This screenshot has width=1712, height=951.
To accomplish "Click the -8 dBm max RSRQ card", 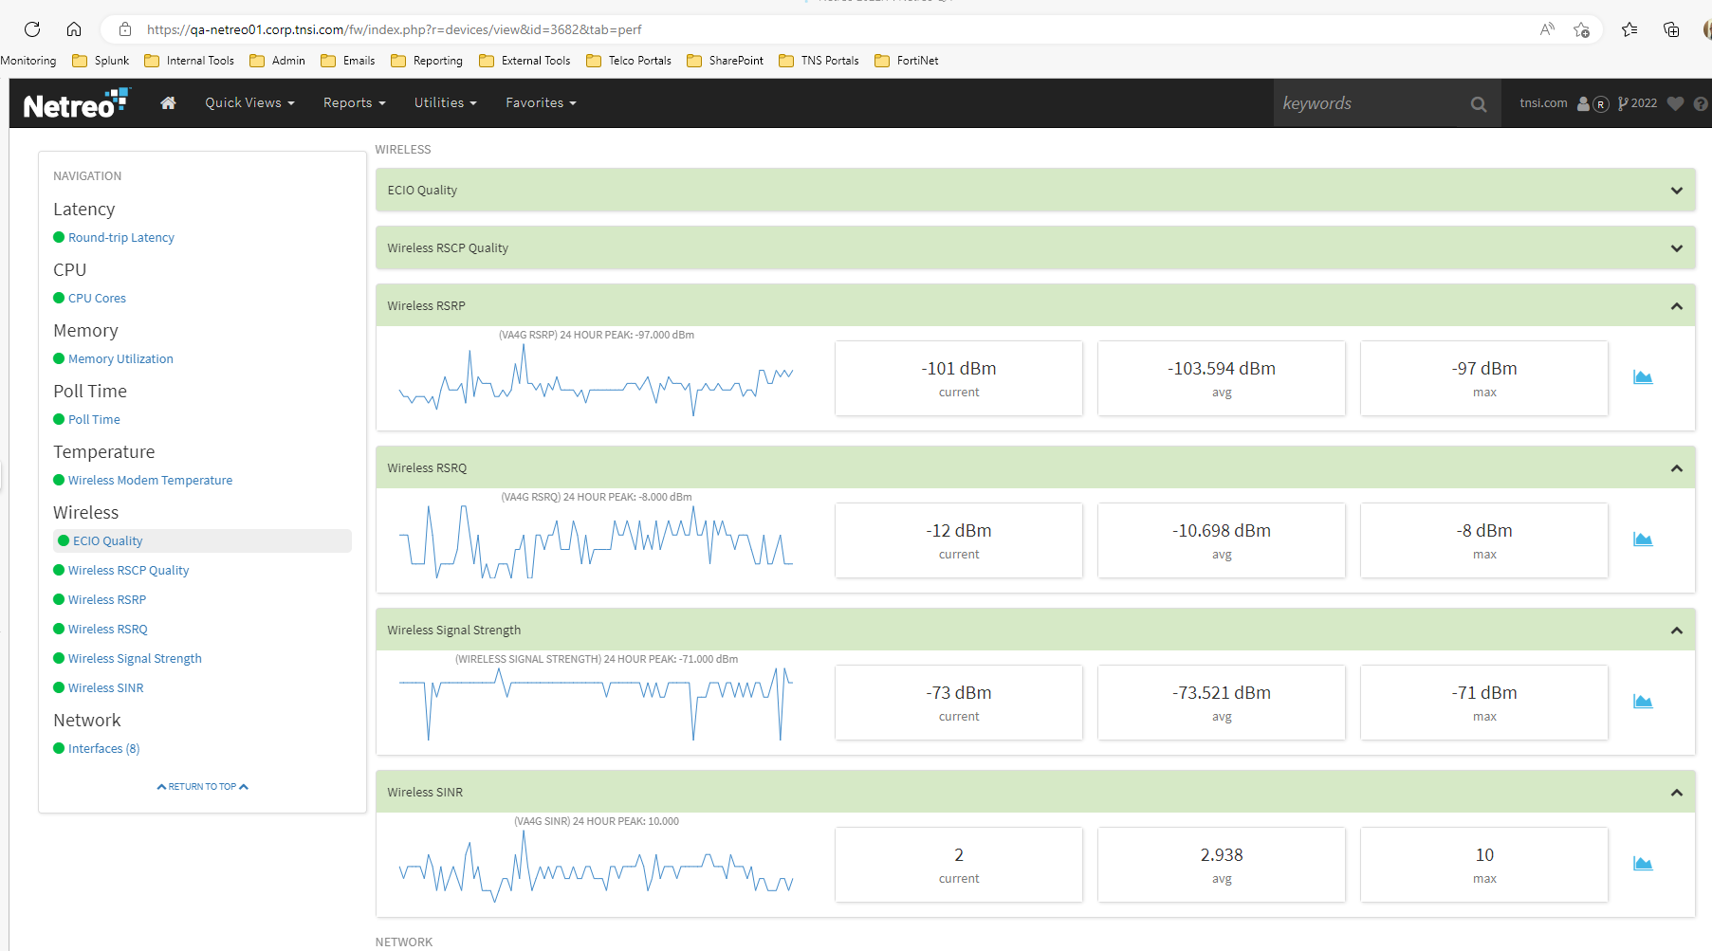I will [x=1484, y=540].
